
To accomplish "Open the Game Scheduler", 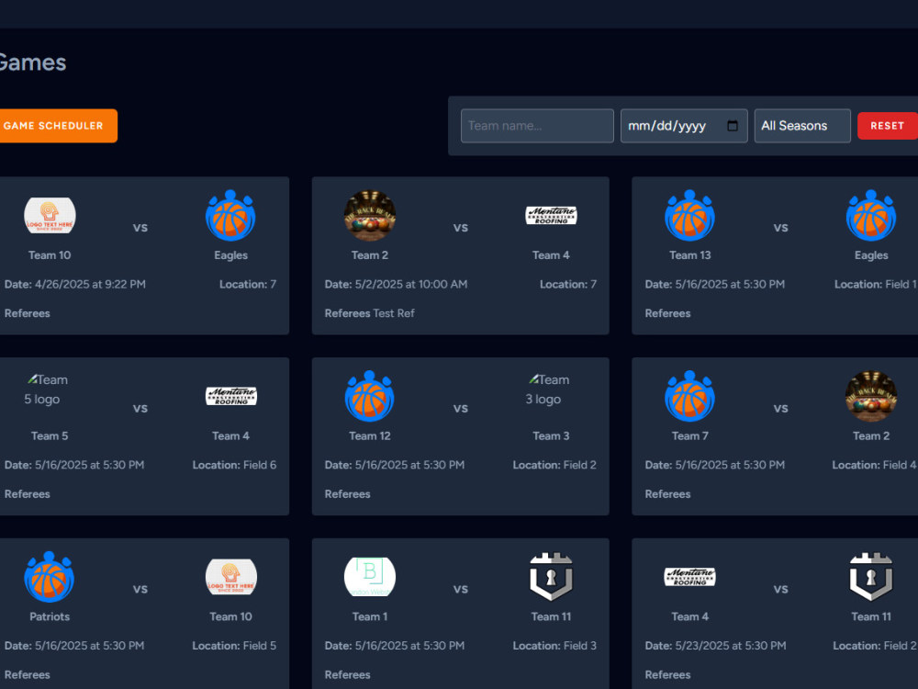I will (57, 125).
